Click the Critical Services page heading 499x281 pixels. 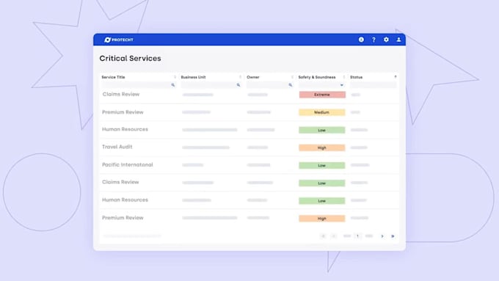click(130, 58)
